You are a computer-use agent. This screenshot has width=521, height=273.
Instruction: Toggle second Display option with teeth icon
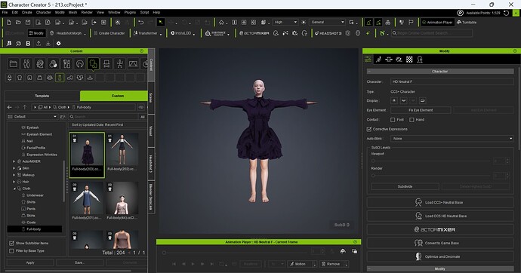pyautogui.click(x=403, y=100)
